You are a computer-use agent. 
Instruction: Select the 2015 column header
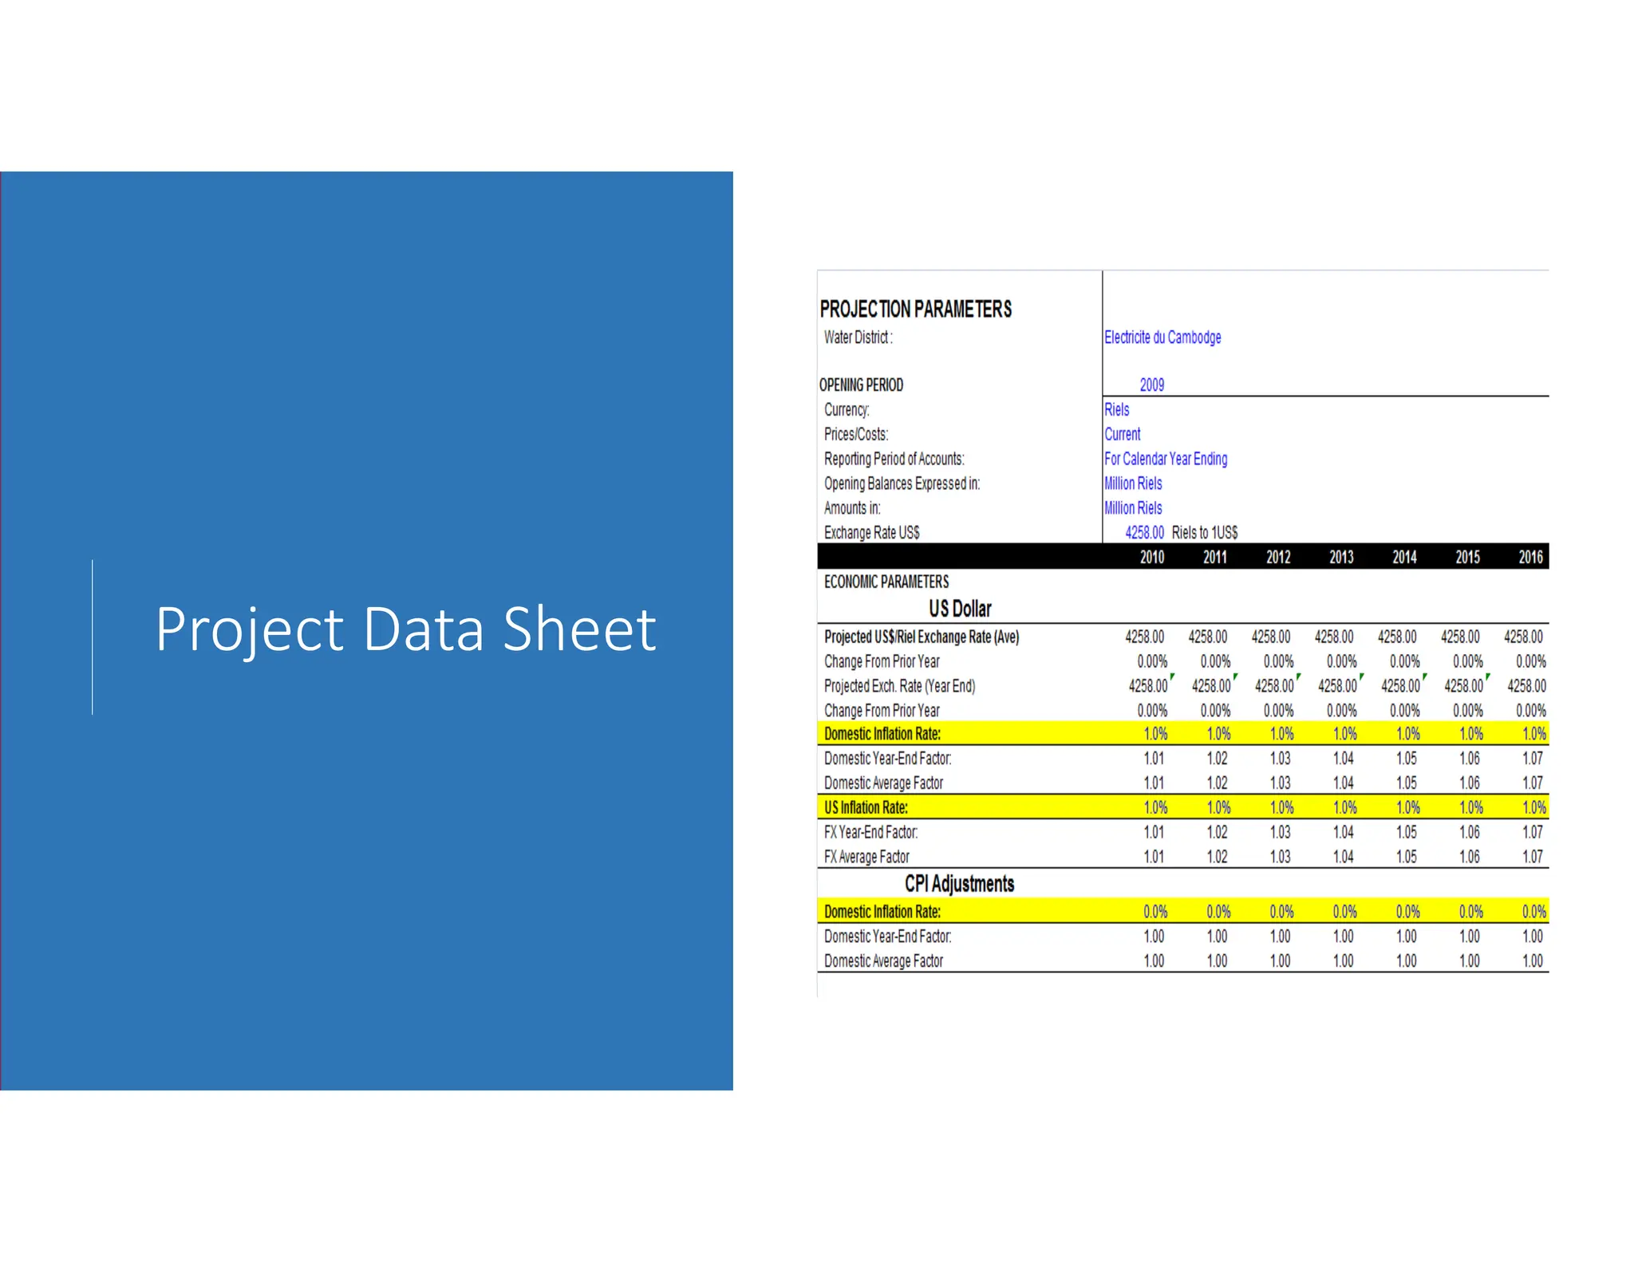[x=1467, y=558]
